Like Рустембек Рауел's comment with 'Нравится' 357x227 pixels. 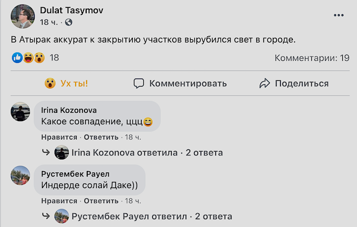click(x=59, y=201)
